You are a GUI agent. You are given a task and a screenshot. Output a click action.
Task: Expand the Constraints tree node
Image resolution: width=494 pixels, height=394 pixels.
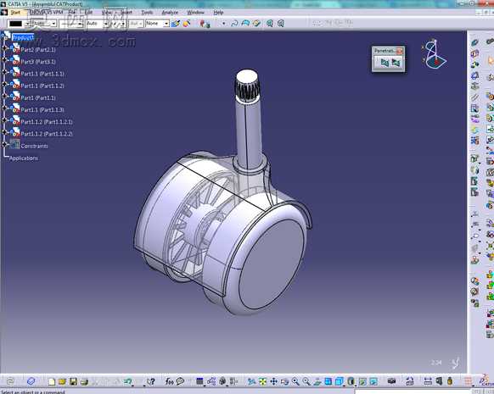point(4,144)
